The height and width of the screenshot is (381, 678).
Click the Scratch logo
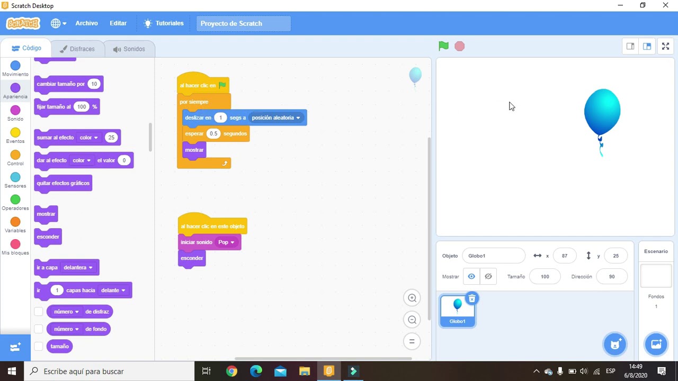click(23, 23)
